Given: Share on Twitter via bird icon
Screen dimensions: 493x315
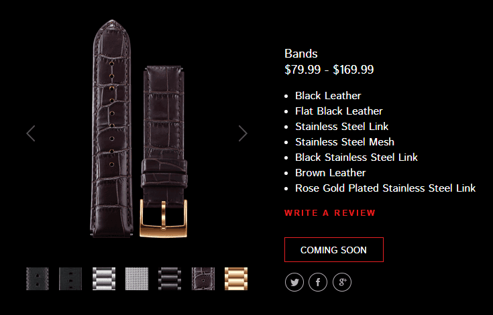Looking at the screenshot, I should coord(294,282).
